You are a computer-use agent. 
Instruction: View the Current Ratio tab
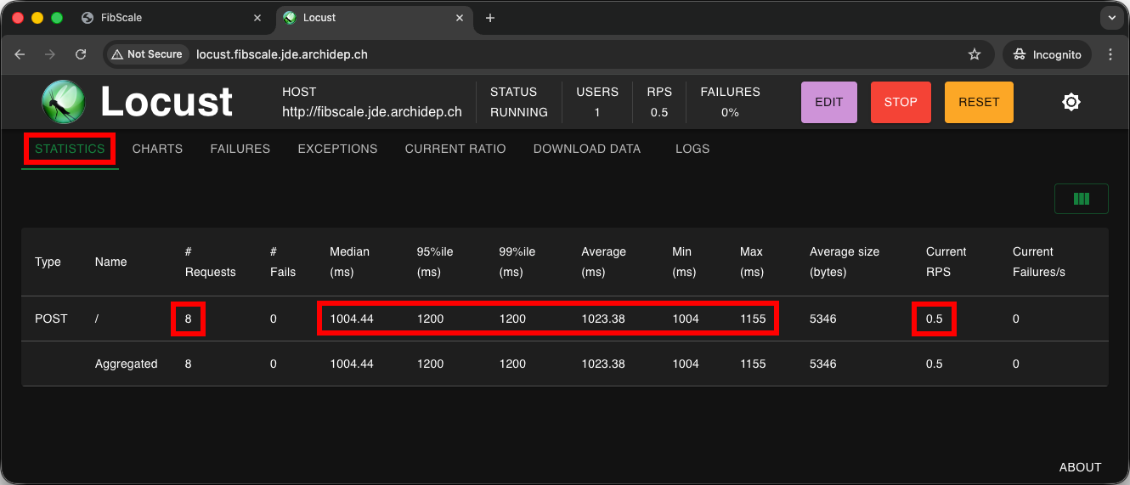(x=455, y=149)
